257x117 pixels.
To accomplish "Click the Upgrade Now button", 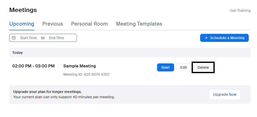I will (x=225, y=94).
